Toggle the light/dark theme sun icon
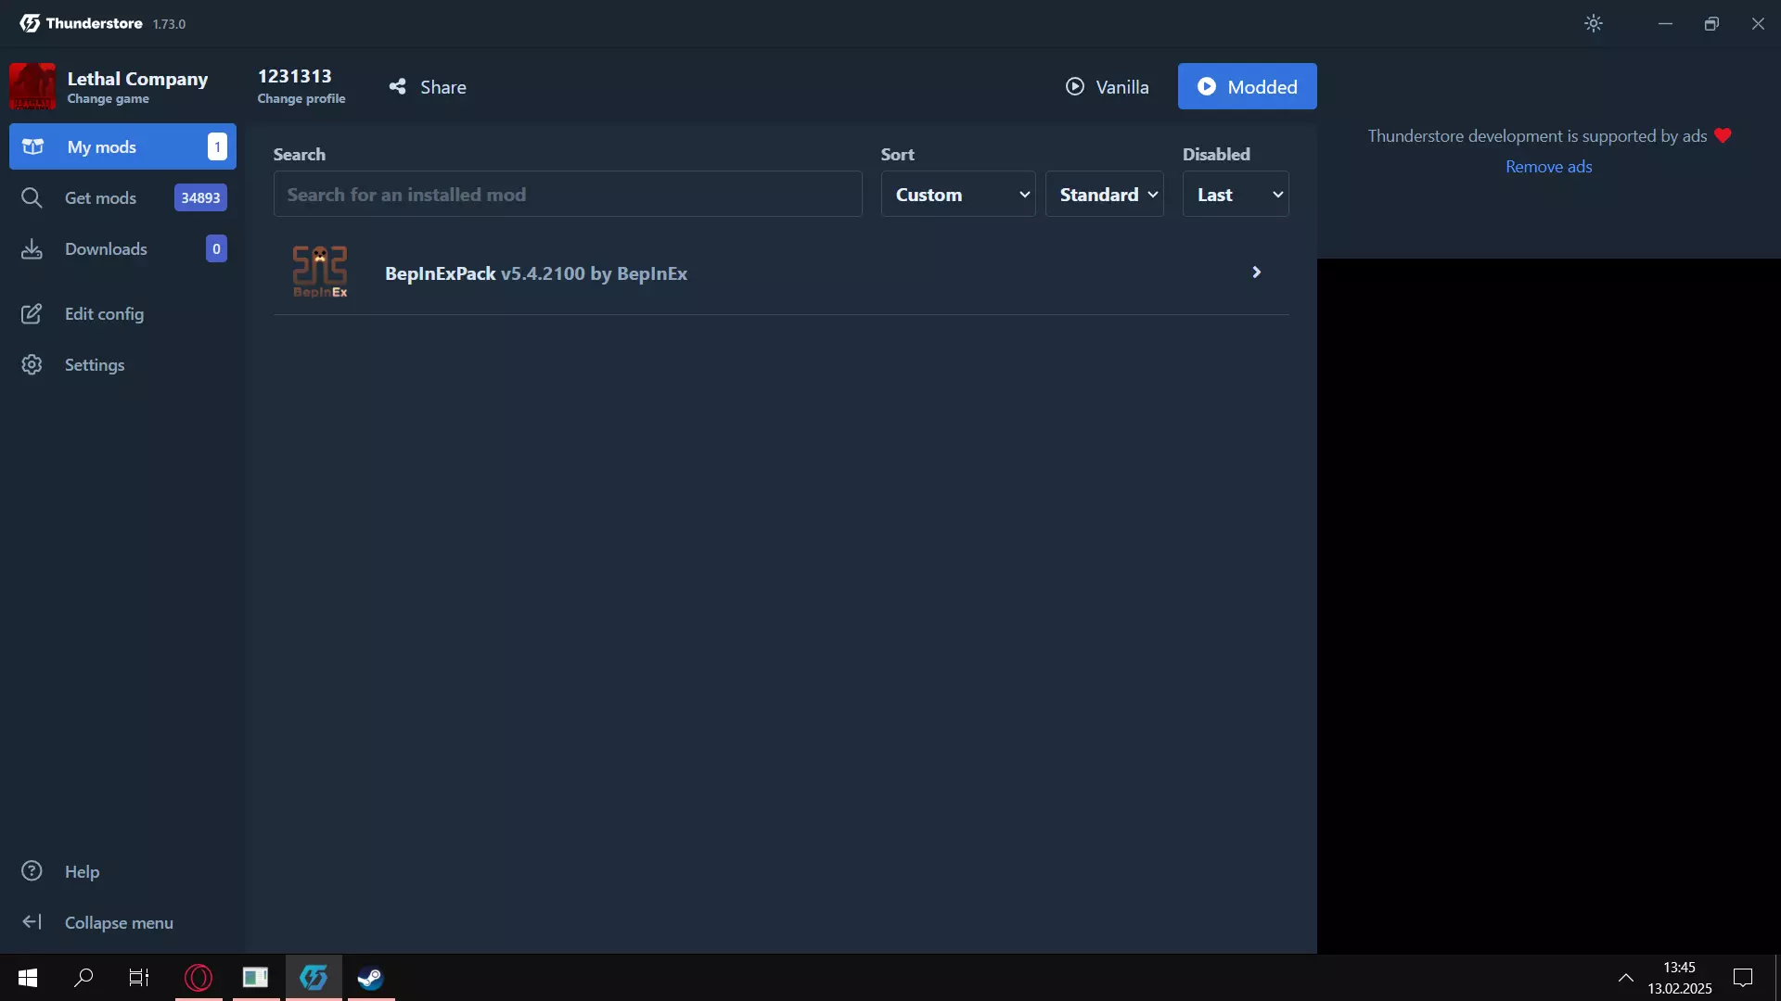 coord(1593,24)
